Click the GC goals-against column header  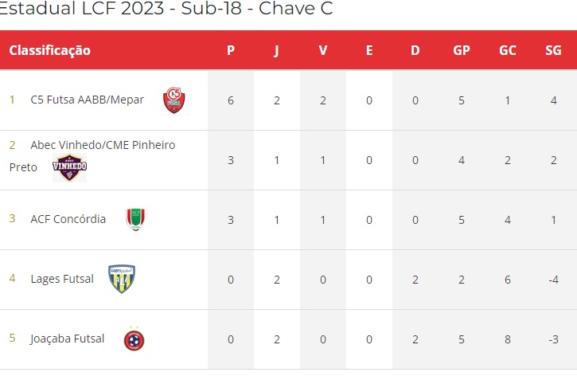(x=508, y=50)
